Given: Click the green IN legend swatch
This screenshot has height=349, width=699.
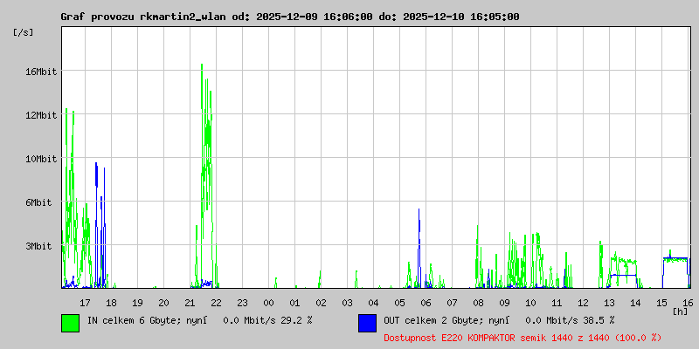Looking at the screenshot, I should click(71, 323).
